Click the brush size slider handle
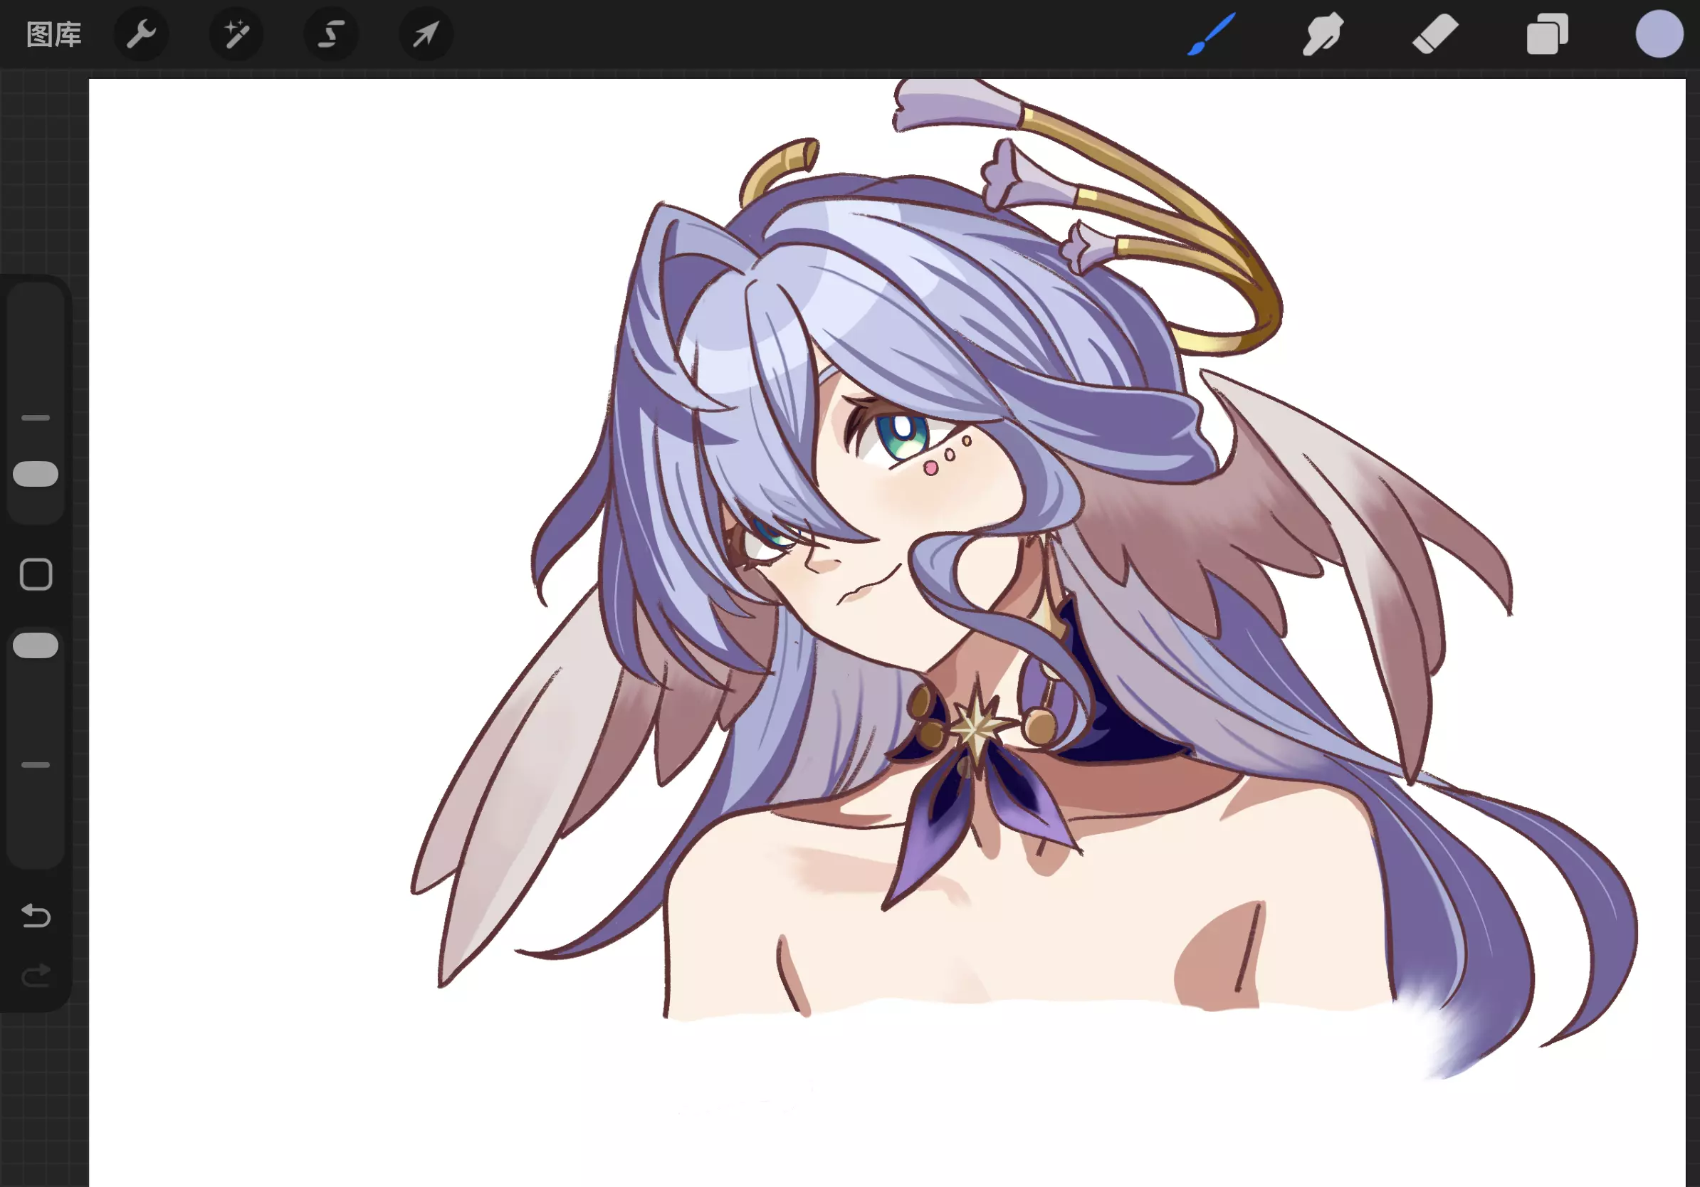 [x=36, y=475]
